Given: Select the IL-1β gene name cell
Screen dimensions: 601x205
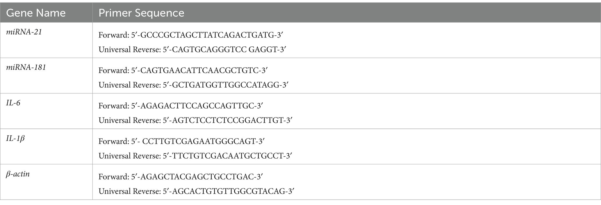Looking at the screenshot, I should click(x=46, y=146).
